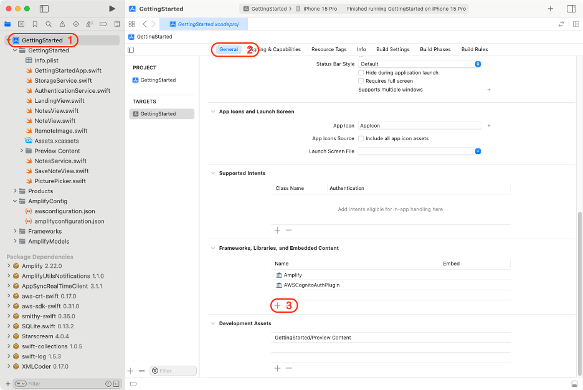Image resolution: width=583 pixels, height=390 pixels.
Task: Hide the project and targets list
Action: pyautogui.click(x=131, y=50)
